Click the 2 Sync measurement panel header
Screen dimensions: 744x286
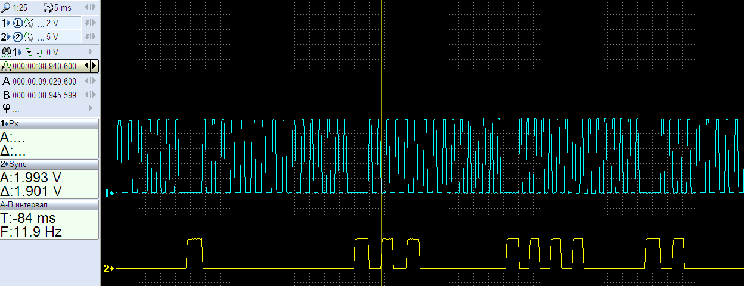click(49, 164)
